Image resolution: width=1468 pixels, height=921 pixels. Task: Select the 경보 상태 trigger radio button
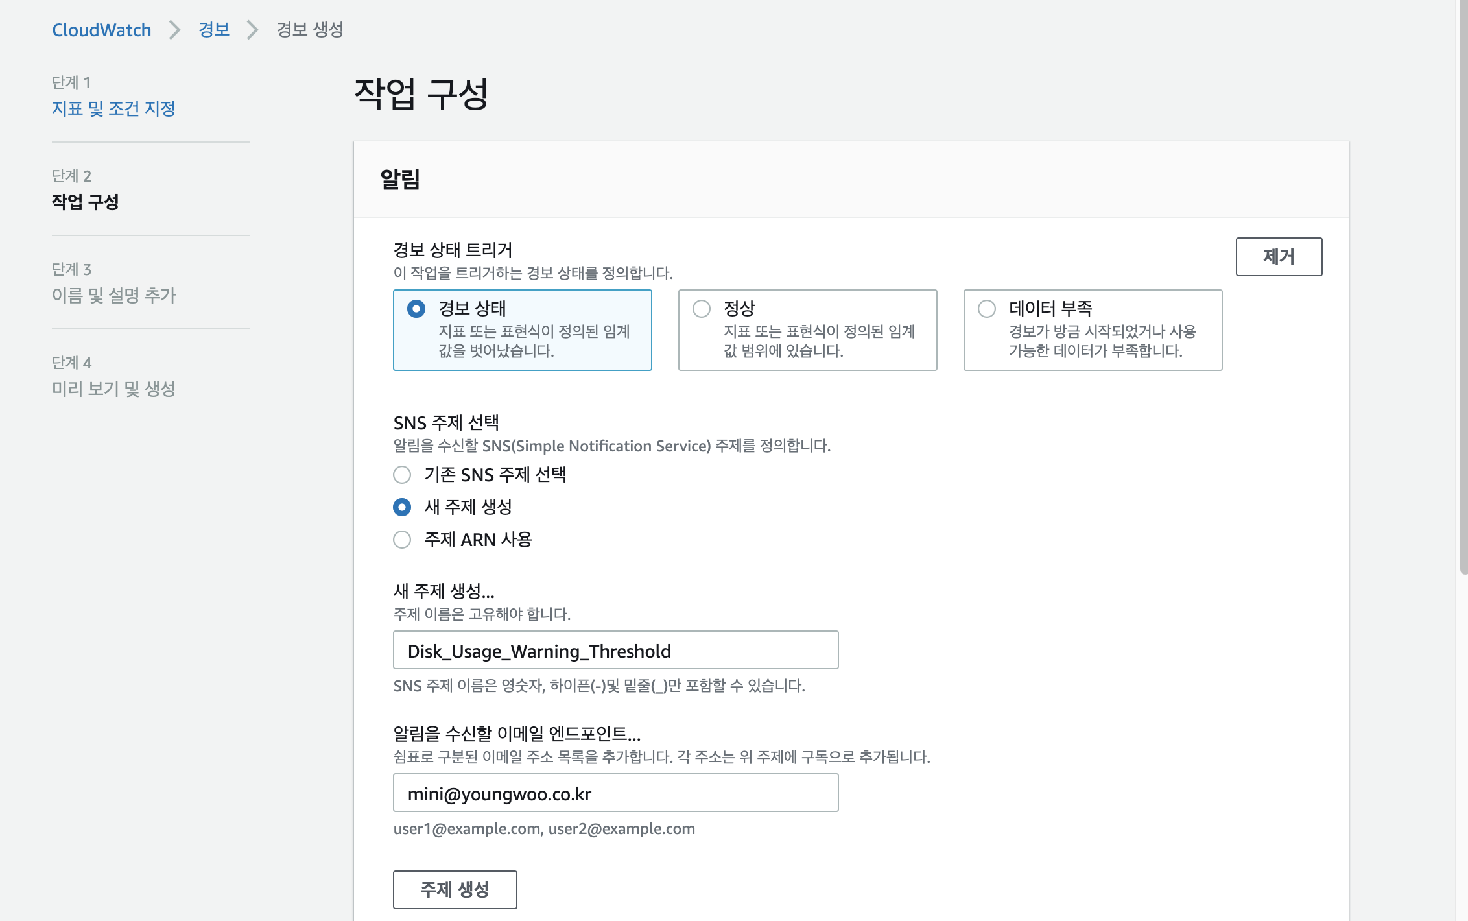pos(416,309)
